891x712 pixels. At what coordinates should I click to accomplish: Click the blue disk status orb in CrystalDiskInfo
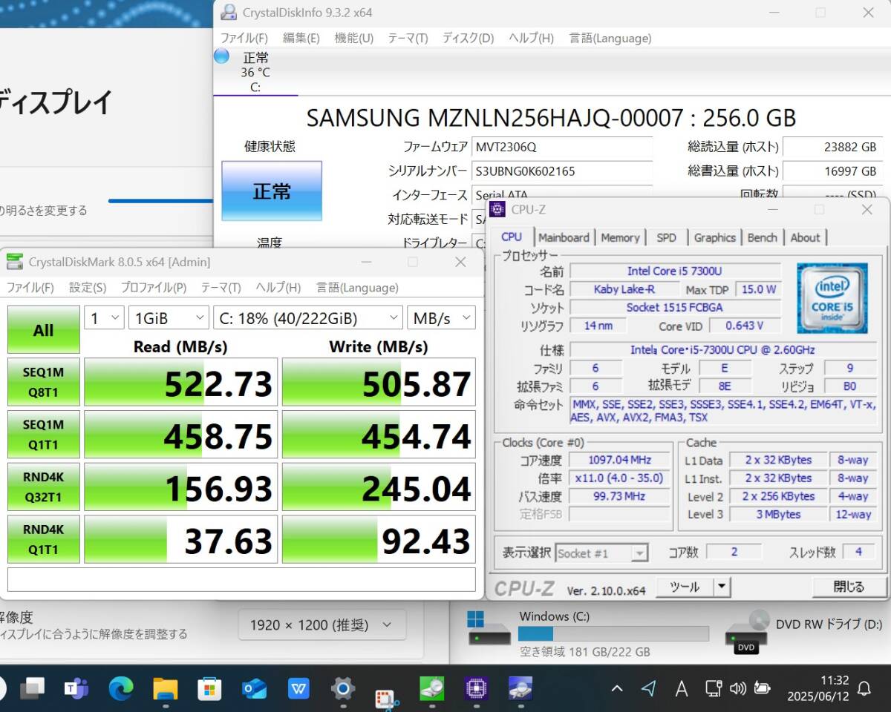coord(221,56)
